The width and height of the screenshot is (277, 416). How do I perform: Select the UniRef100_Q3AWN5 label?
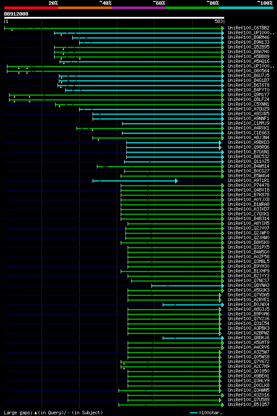pyautogui.click(x=248, y=391)
